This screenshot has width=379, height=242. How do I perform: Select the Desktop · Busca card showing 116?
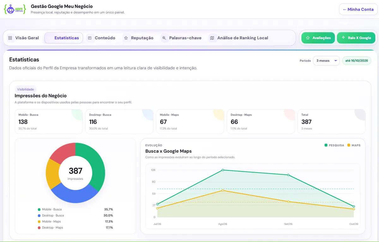coord(119,121)
